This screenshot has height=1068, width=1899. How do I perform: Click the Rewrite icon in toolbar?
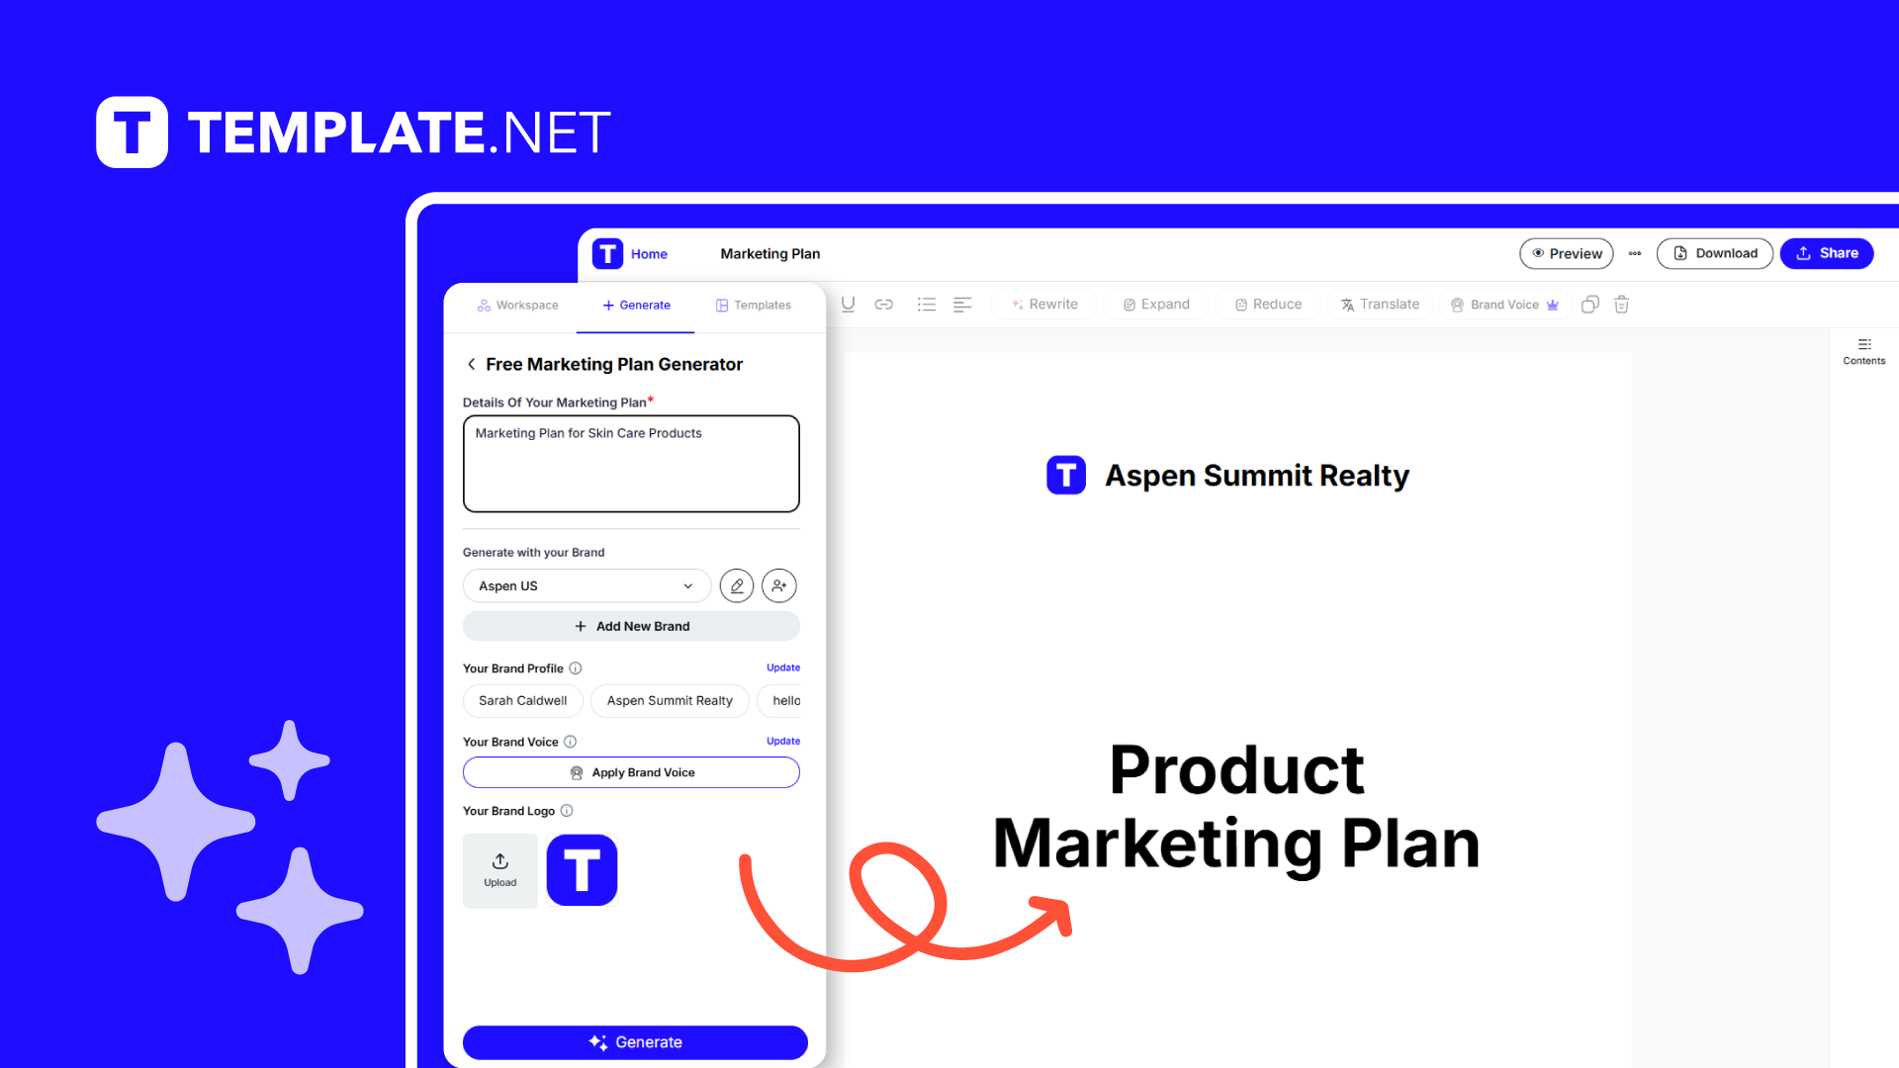1043,304
